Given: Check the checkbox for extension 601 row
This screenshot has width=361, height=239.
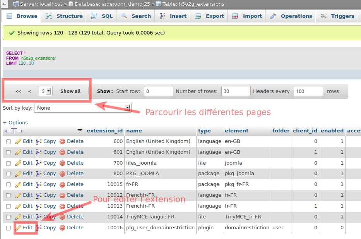Looking at the screenshot, I should coord(9,153).
